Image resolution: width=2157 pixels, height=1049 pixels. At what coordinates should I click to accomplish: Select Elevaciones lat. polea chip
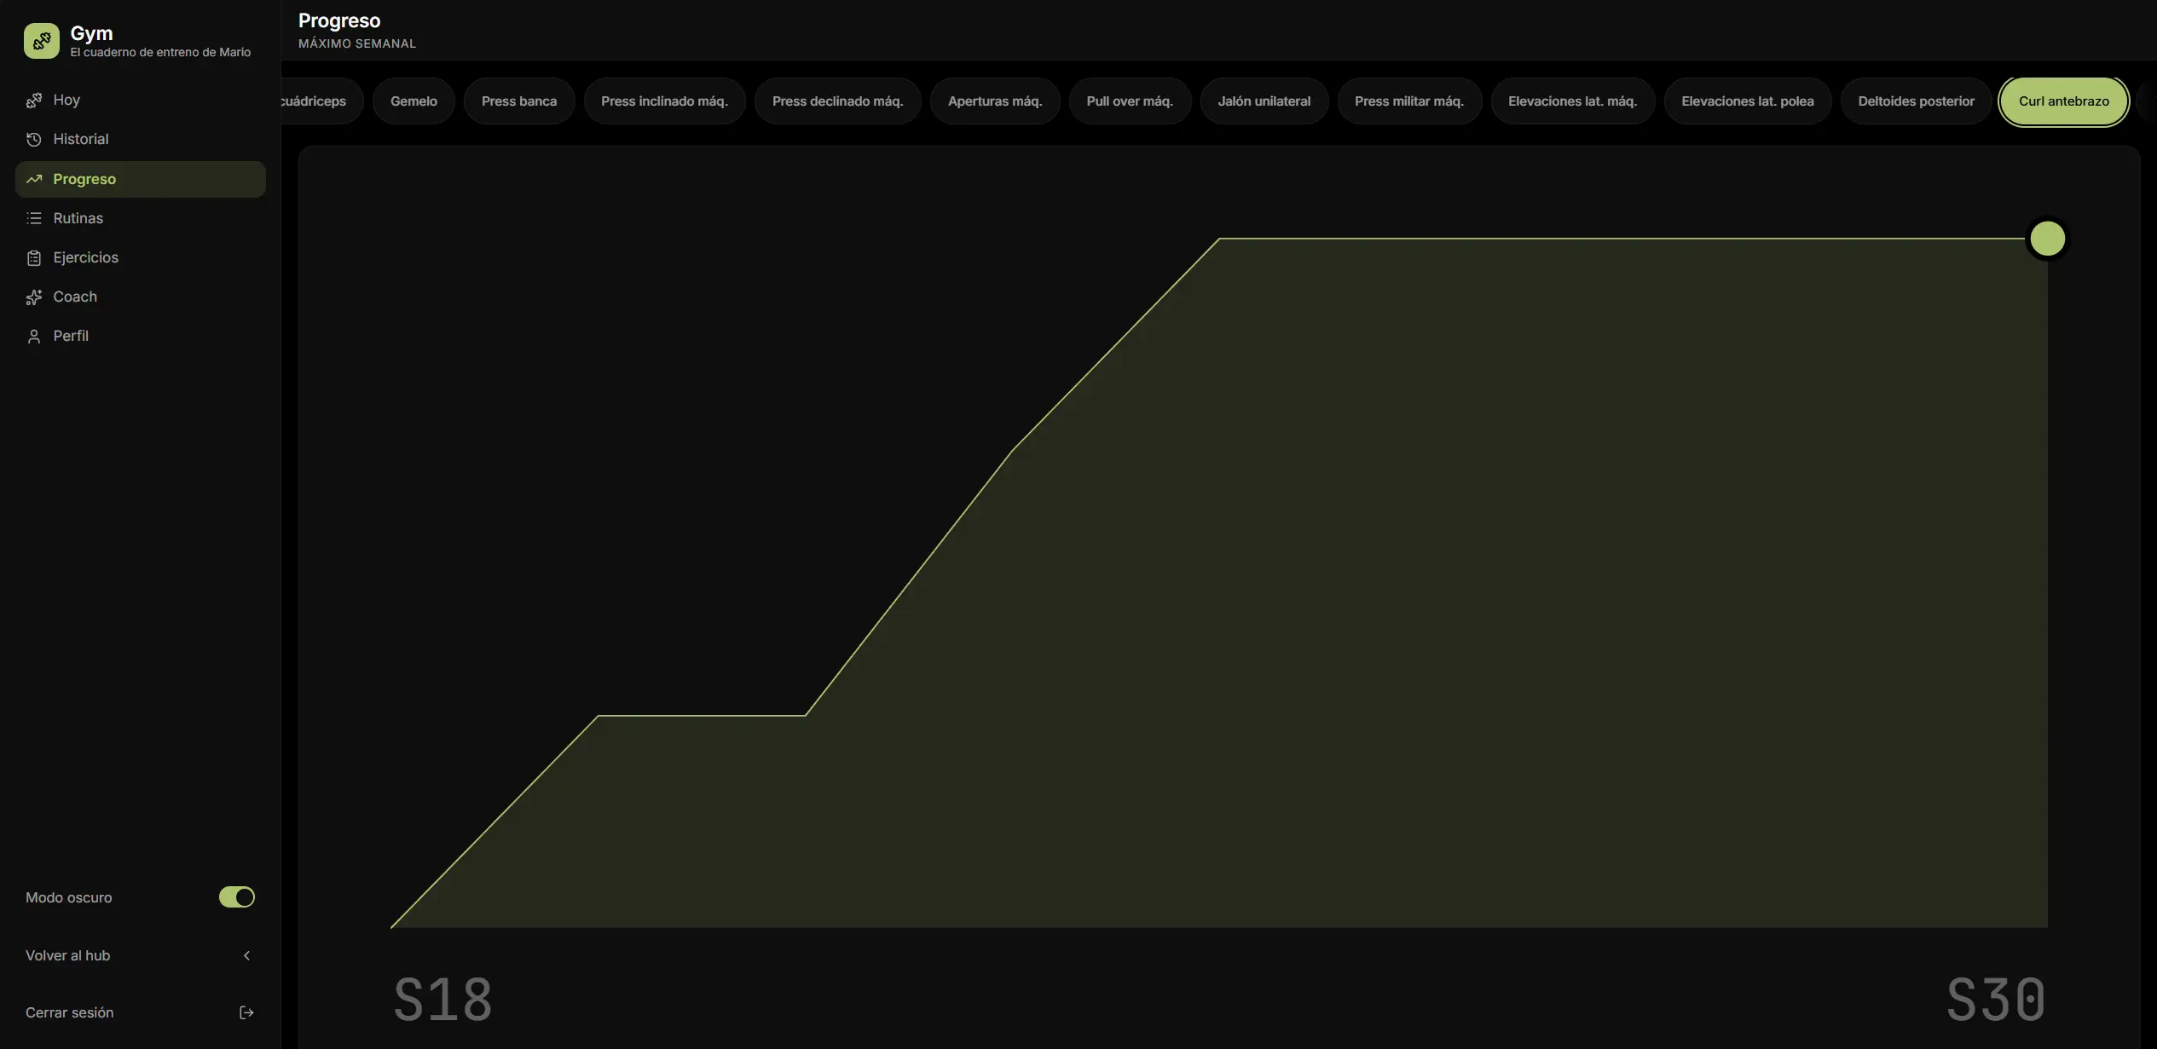[1748, 101]
